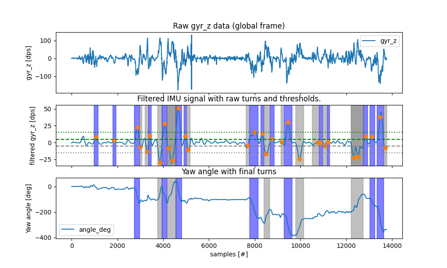Click the x-axis tick label "10000"
Image resolution: width=447 pixels, height=268 pixels.
click(x=300, y=246)
